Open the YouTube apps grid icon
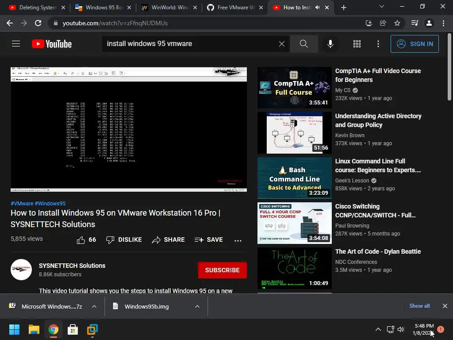This screenshot has width=453, height=340. tap(357, 44)
